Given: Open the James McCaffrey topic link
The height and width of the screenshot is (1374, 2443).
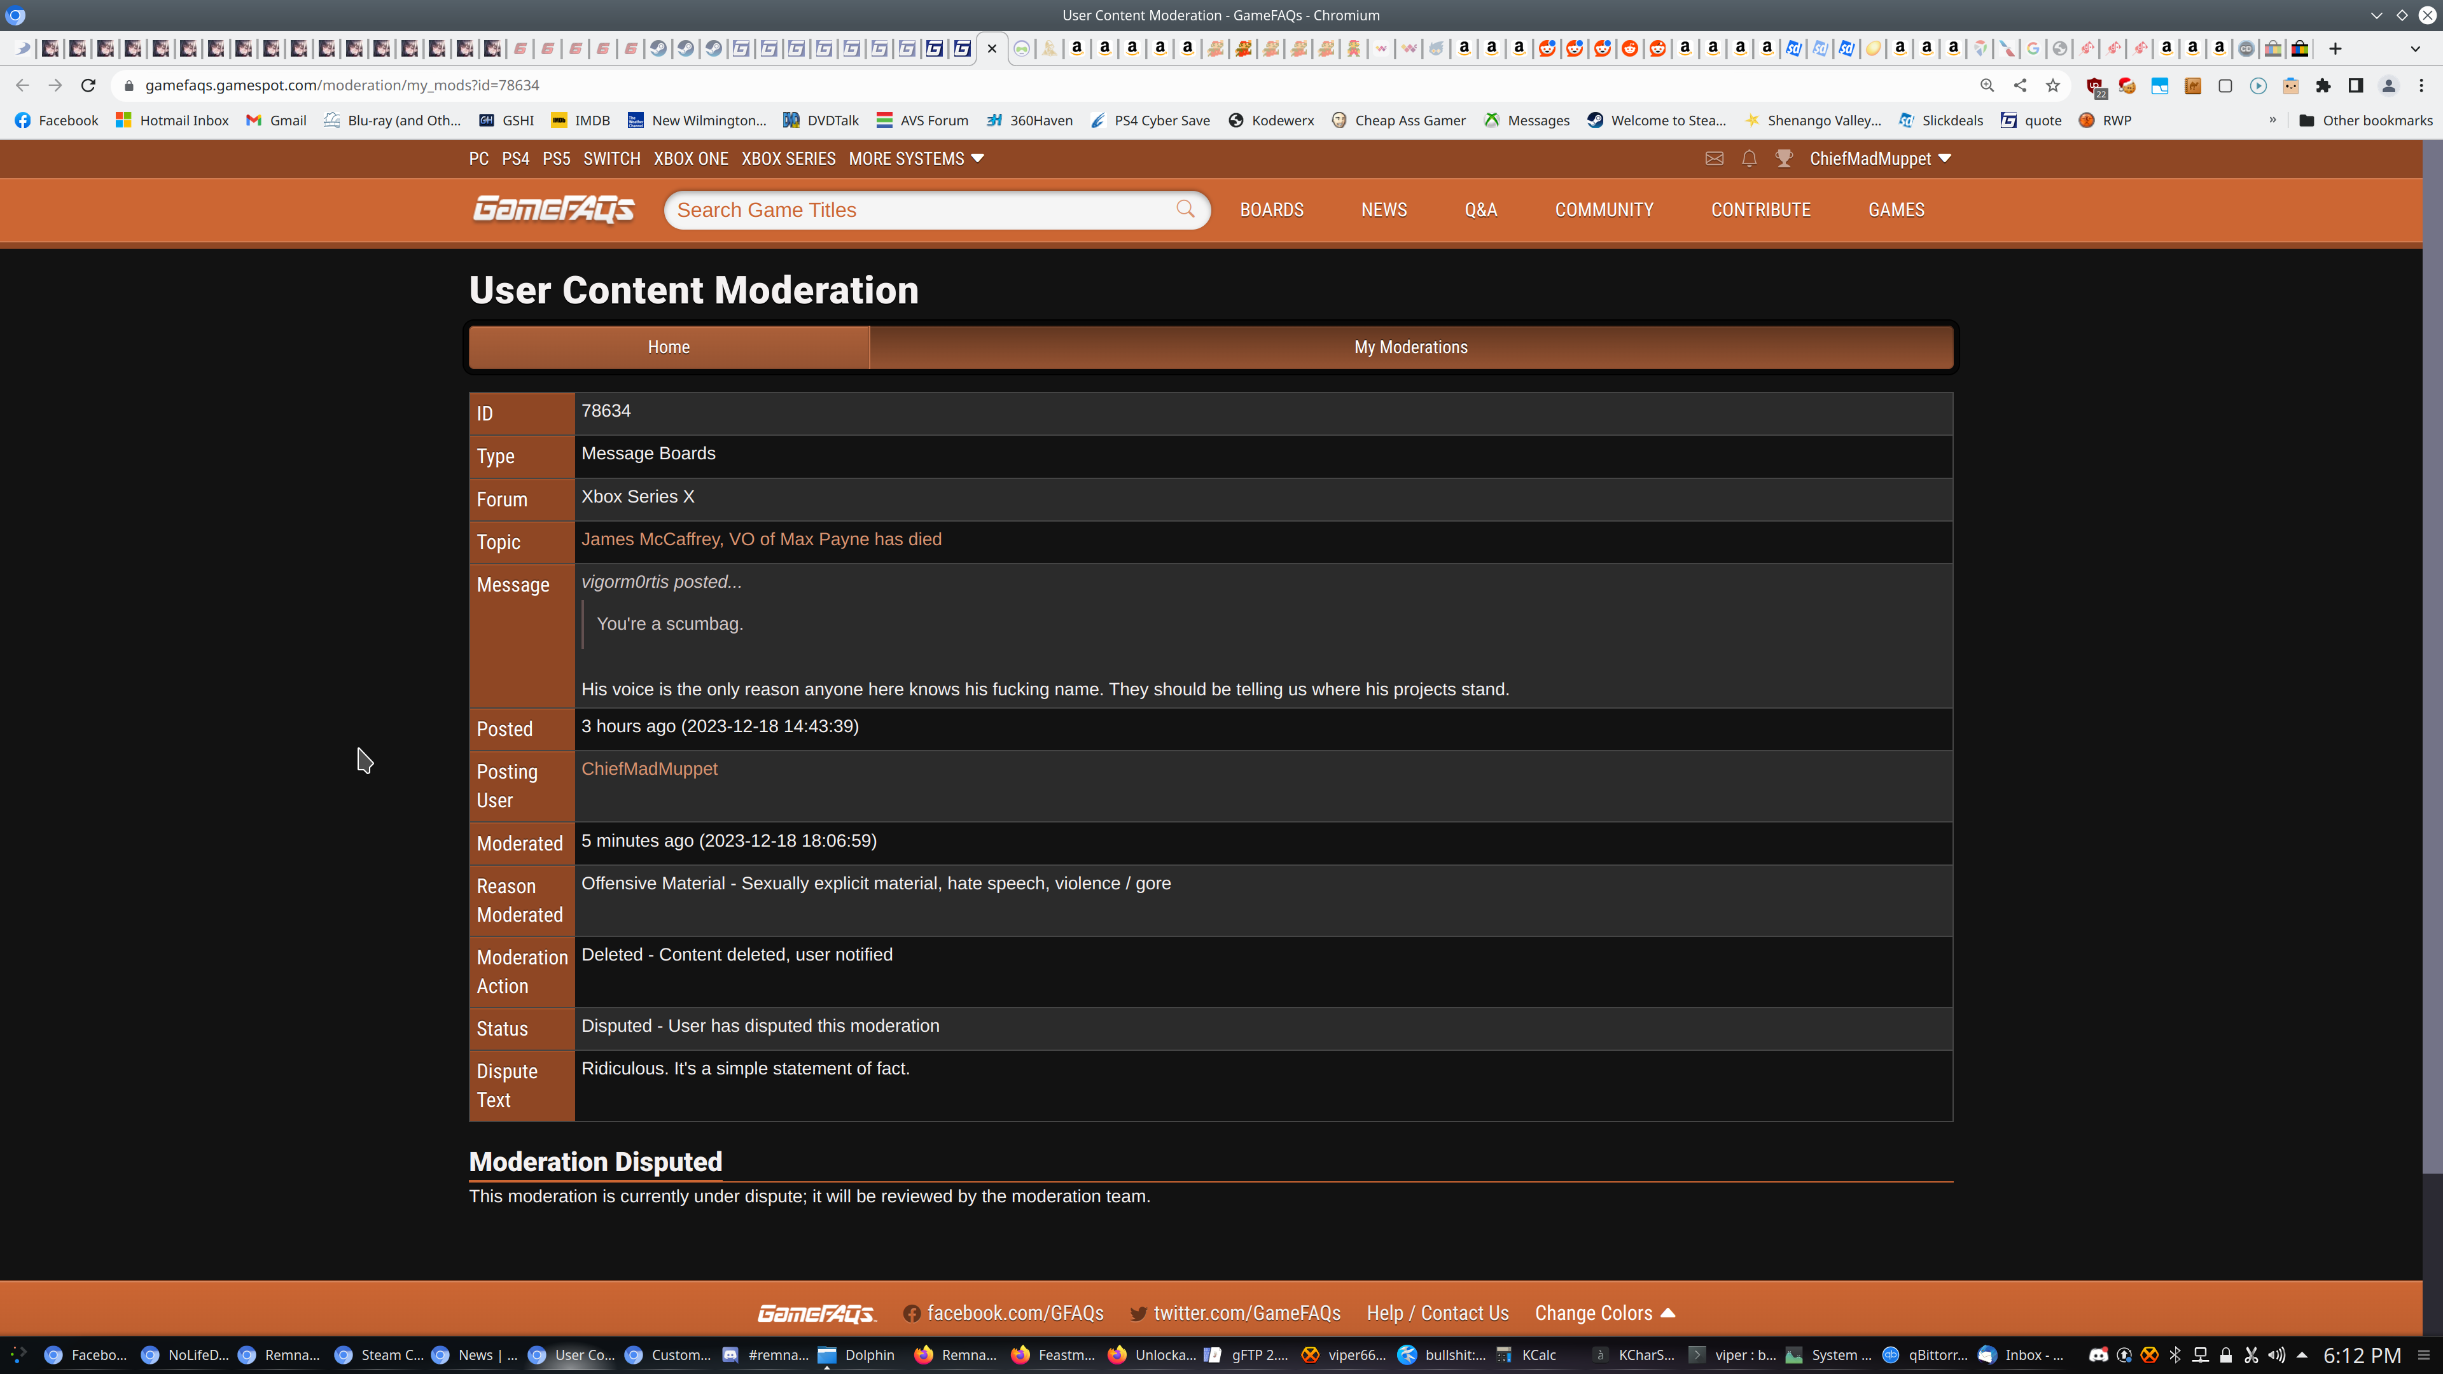Looking at the screenshot, I should tap(761, 539).
